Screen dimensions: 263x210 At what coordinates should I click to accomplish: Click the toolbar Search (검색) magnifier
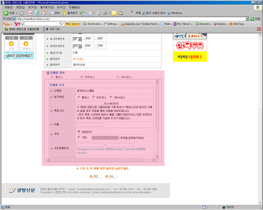click(54, 13)
